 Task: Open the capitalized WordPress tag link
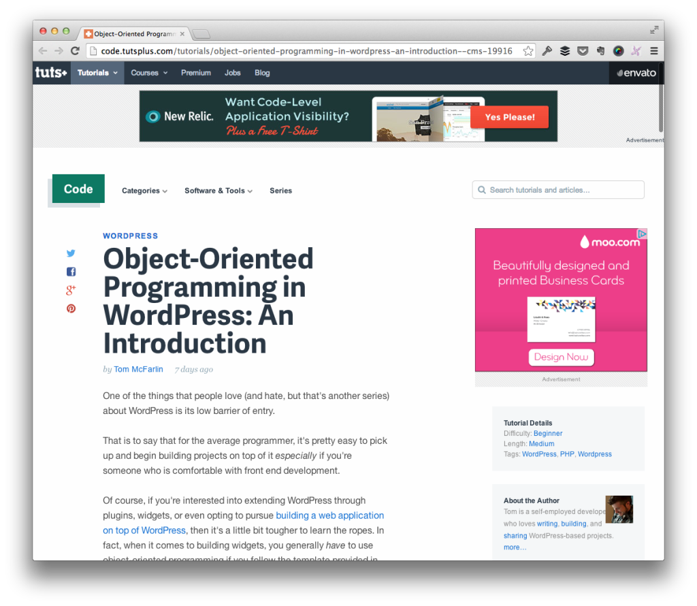click(x=539, y=454)
